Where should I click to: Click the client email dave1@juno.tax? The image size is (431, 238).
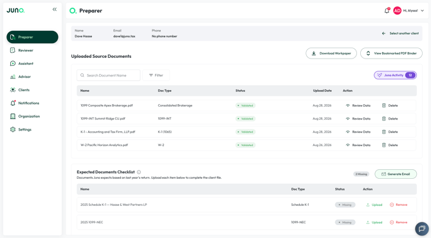pyautogui.click(x=124, y=36)
